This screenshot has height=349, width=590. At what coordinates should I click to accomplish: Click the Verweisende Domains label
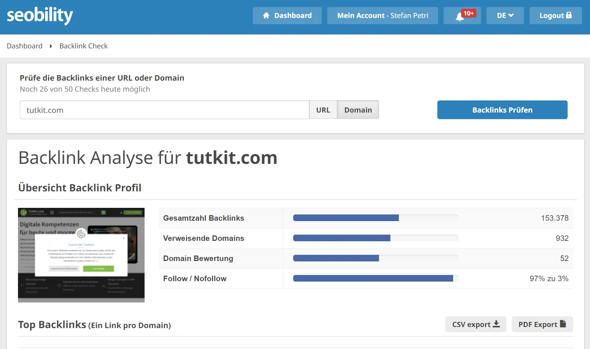tap(204, 238)
